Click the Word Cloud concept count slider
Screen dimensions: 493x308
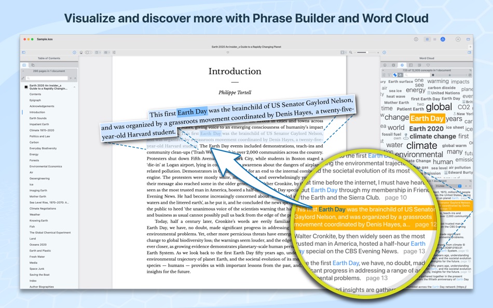(x=449, y=75)
